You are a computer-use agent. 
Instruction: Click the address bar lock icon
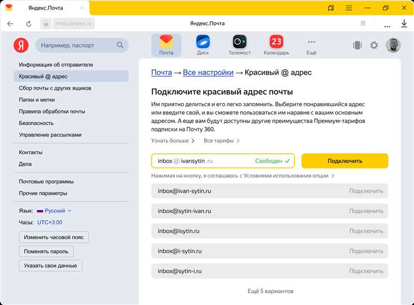46,24
